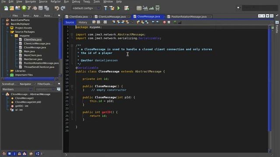This screenshot has height=157, width=280.
Task: Toggle Sort by Name button in Navigator
Action: point(38,154)
